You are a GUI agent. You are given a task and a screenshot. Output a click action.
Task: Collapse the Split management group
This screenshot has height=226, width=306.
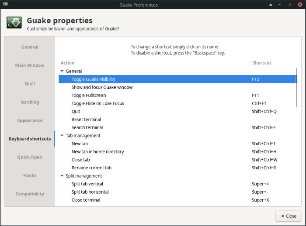click(62, 176)
